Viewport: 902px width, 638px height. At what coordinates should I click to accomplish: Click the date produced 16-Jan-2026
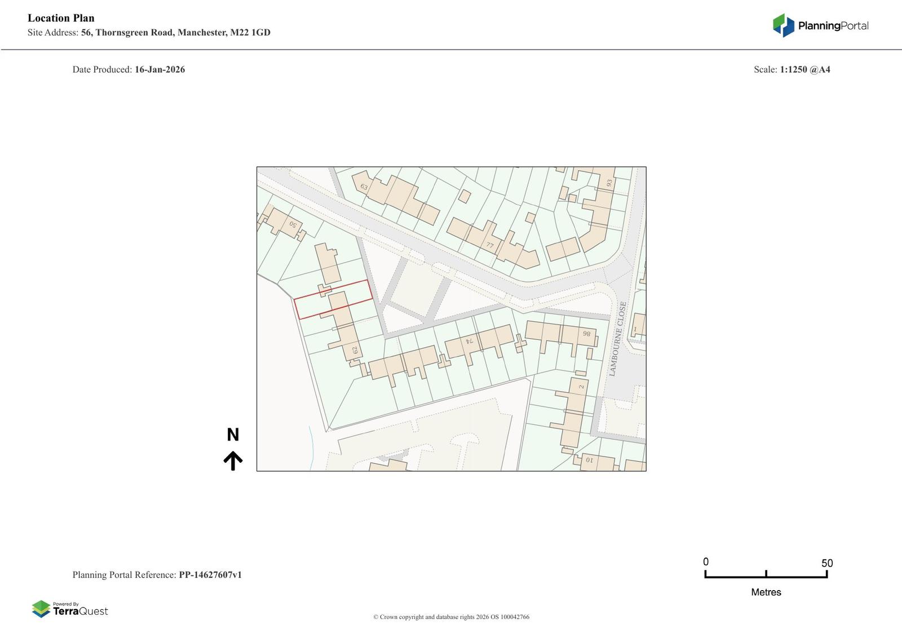(160, 70)
